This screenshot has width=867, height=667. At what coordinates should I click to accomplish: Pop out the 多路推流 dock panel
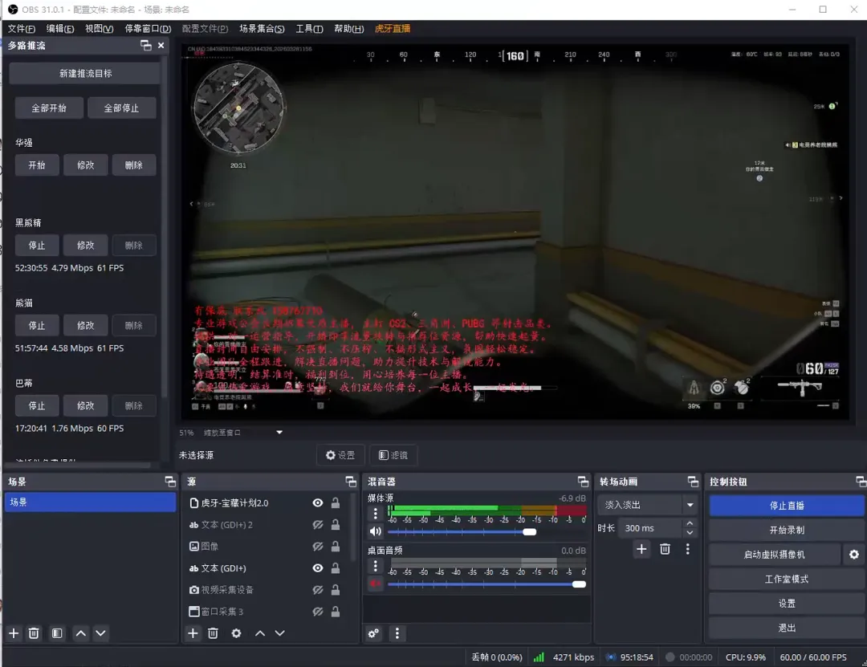(x=145, y=46)
